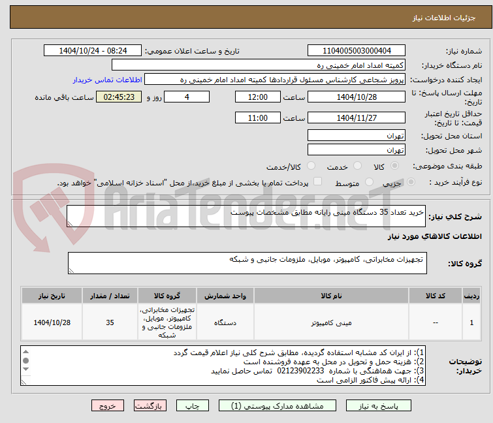The width and height of the screenshot is (493, 423).
Task: Click the استان محل تحویل field تهران
Action: [x=357, y=135]
